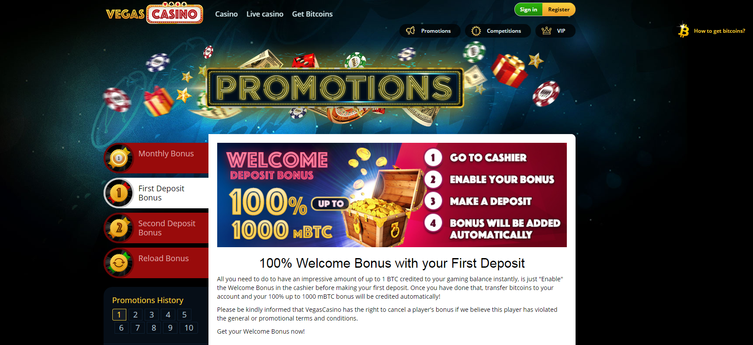
Task: Click the VIP crown icon
Action: [546, 31]
